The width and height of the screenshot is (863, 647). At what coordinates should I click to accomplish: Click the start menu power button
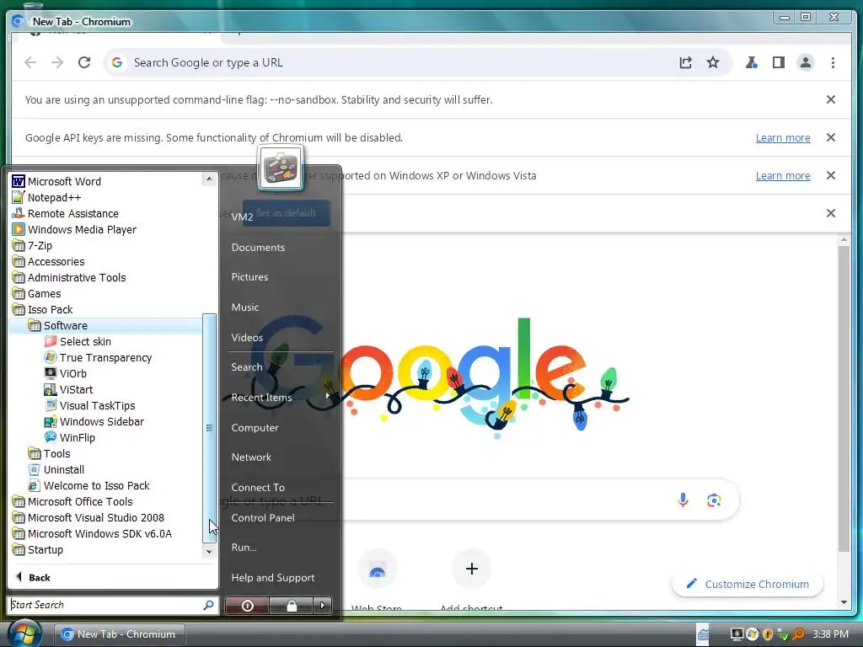point(247,606)
